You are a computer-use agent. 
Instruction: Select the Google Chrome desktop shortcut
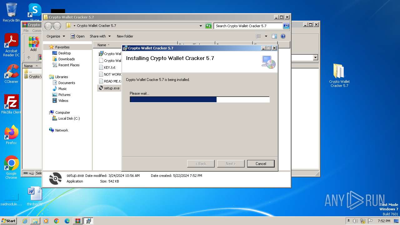coord(11,167)
